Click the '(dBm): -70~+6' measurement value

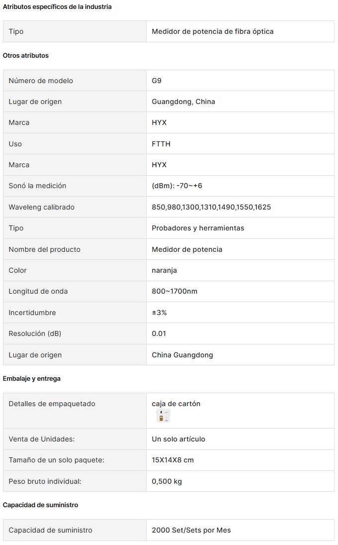(176, 186)
